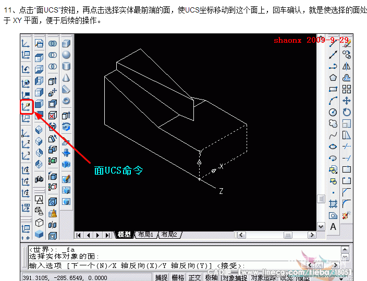Select the Revision Cloud tool
Image resolution: width=367 pixels, height=281 pixels.
tap(333, 124)
